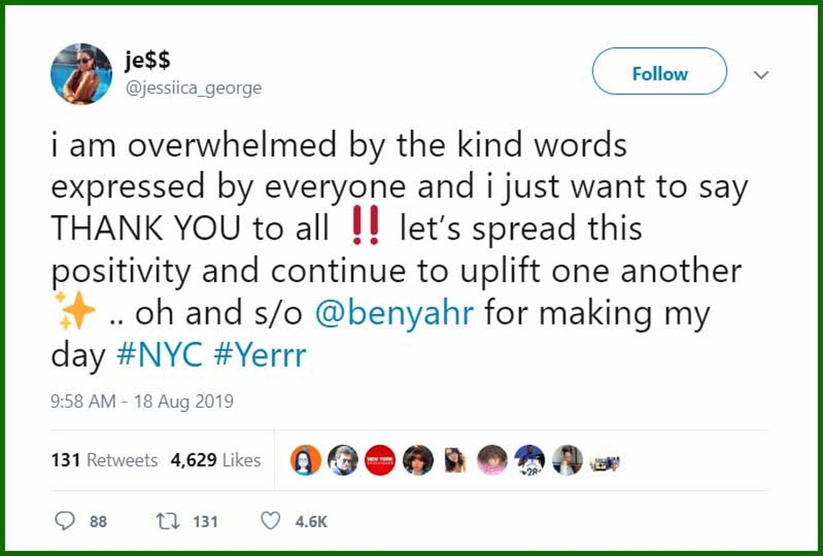Click the last liker avatar in the row
823x556 pixels.
point(604,461)
